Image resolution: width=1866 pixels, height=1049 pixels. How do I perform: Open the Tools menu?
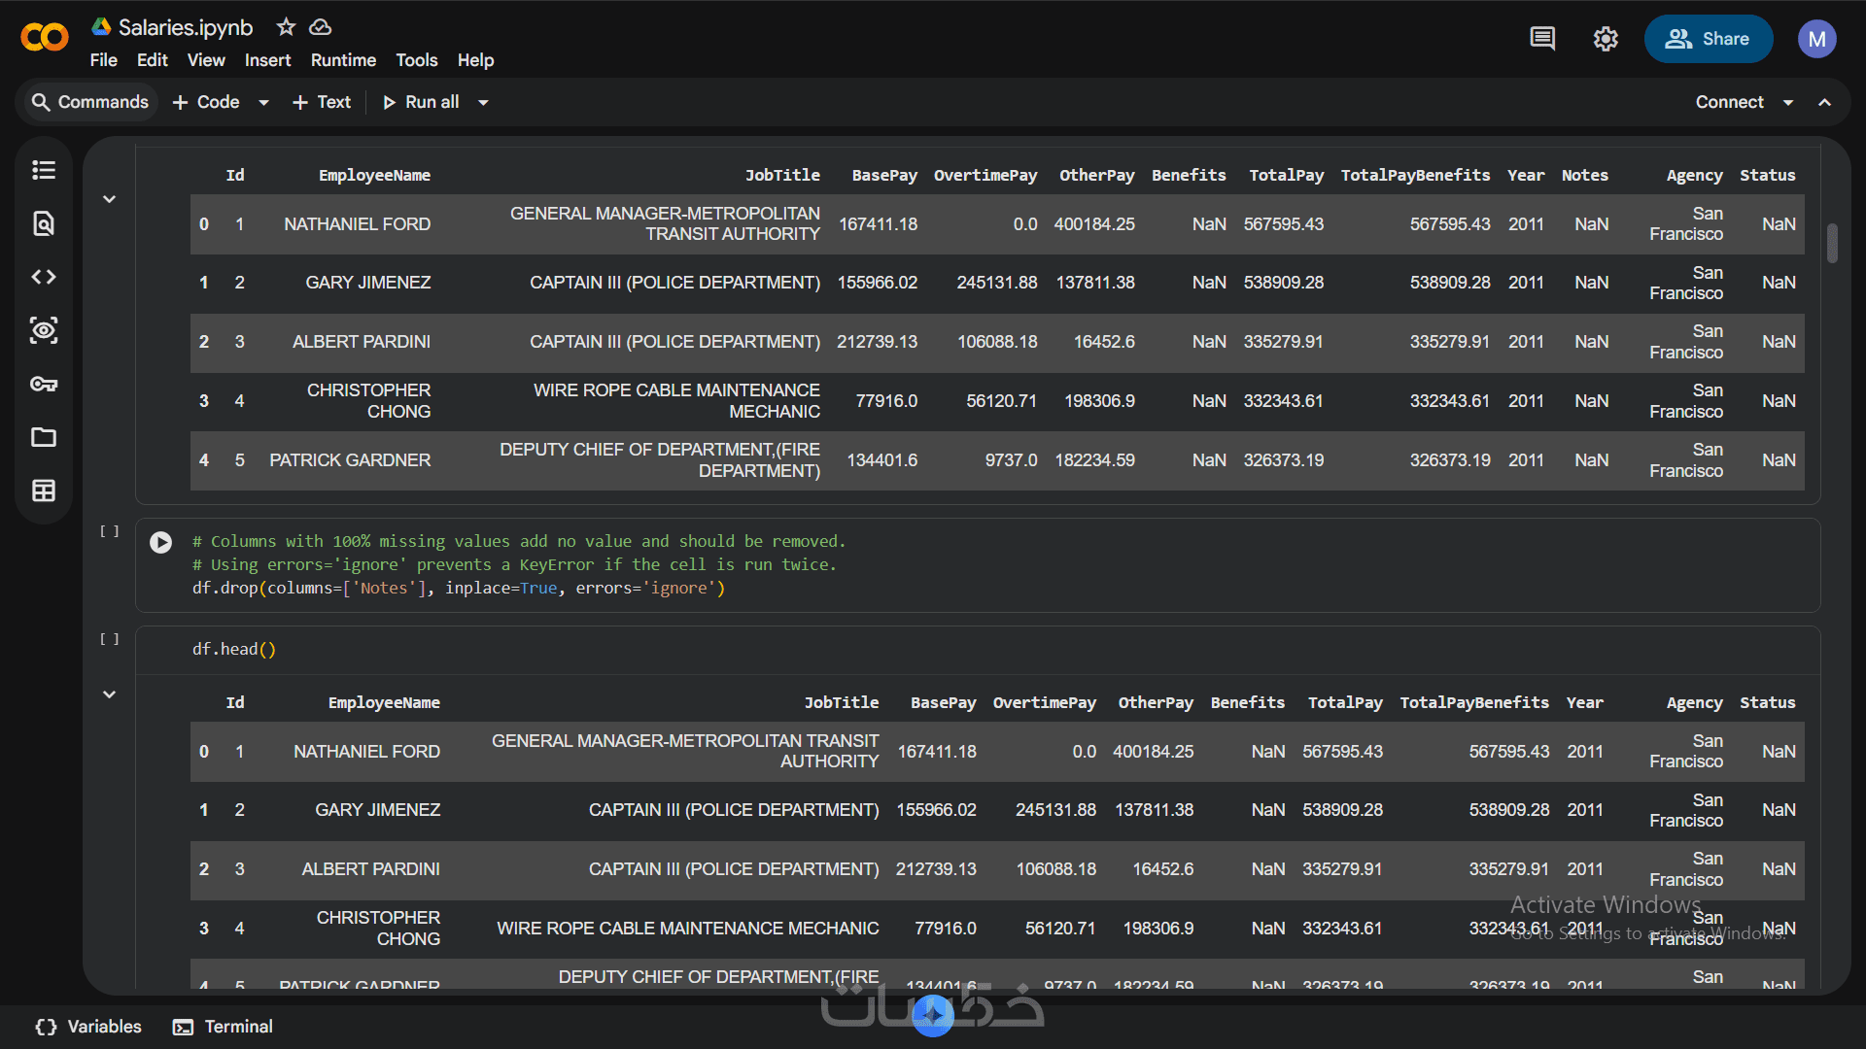(416, 60)
